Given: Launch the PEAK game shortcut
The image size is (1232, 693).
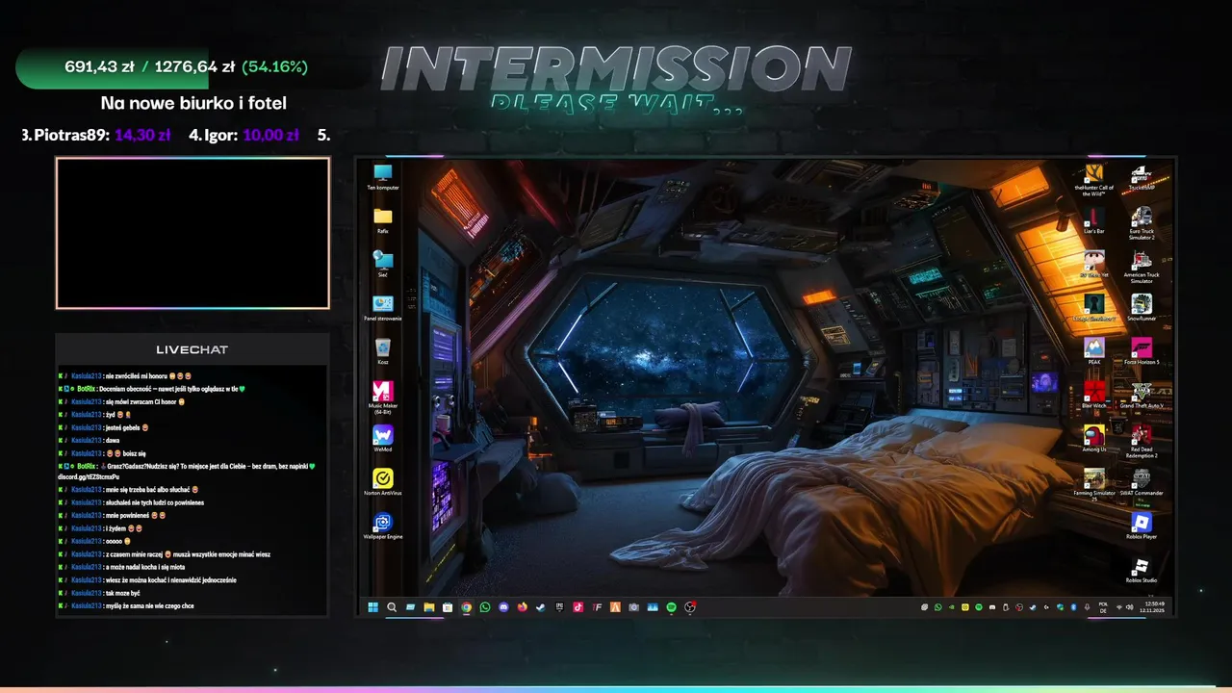Looking at the screenshot, I should [x=1094, y=351].
